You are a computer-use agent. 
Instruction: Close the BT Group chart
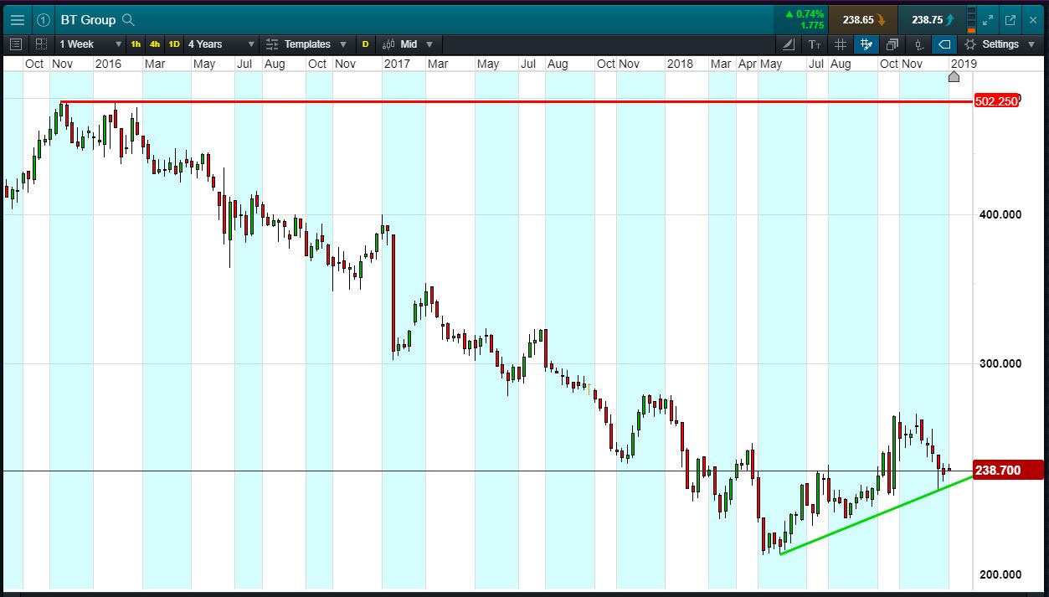pos(1033,19)
